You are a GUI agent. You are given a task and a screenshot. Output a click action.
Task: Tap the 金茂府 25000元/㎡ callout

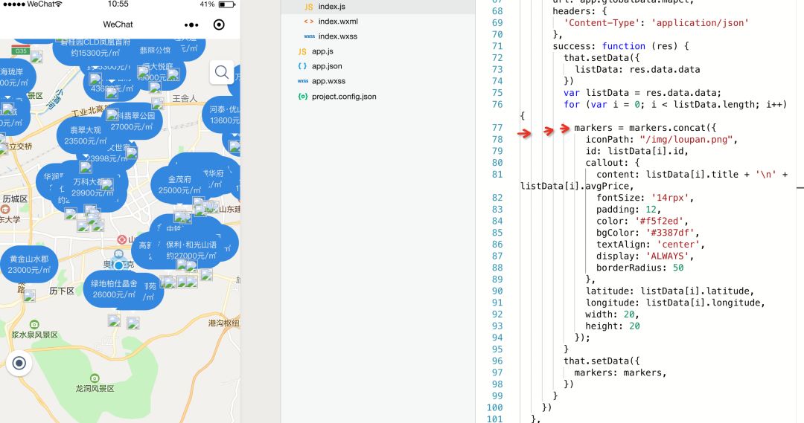(x=179, y=184)
